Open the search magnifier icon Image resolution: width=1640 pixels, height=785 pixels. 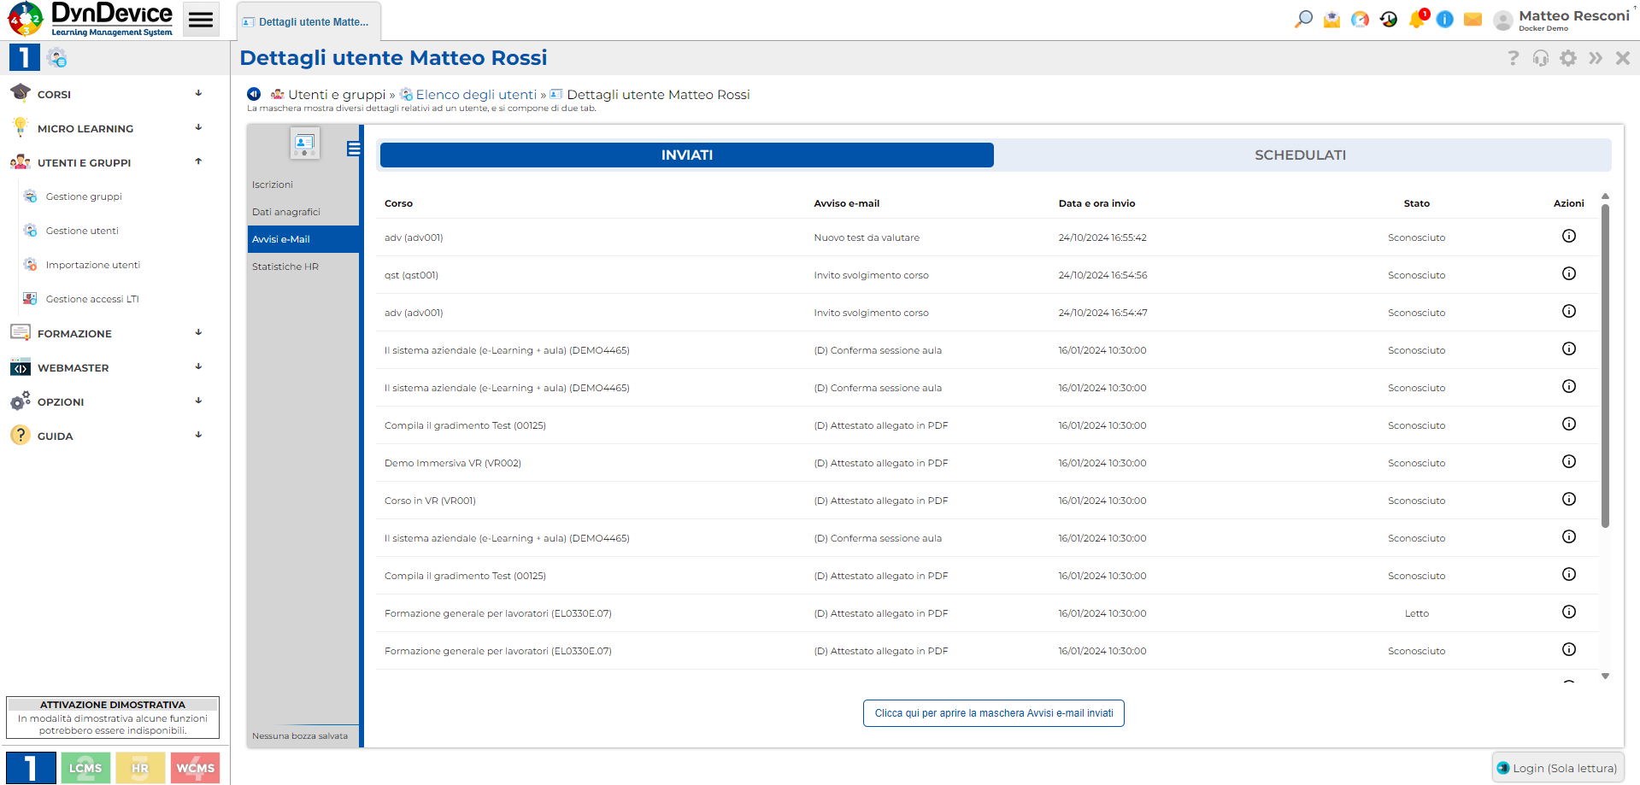[1302, 18]
